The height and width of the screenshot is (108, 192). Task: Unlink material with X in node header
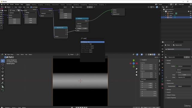tap(92, 7)
